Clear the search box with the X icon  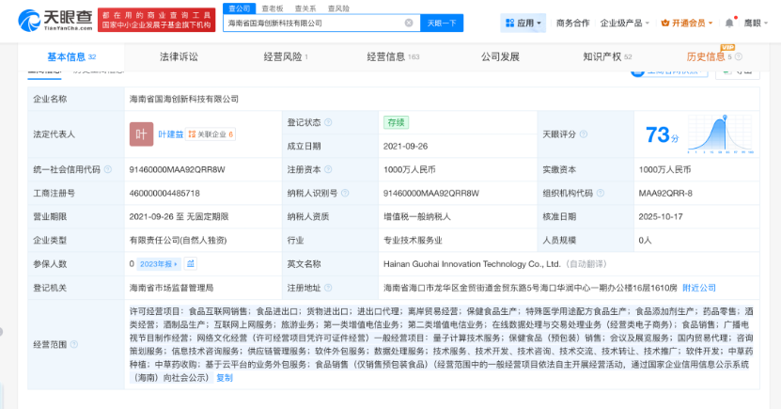tap(408, 23)
